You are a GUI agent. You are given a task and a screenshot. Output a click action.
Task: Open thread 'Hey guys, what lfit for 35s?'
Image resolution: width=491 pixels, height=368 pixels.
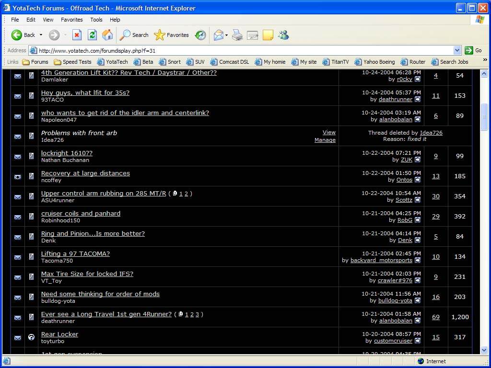pyautogui.click(x=85, y=92)
